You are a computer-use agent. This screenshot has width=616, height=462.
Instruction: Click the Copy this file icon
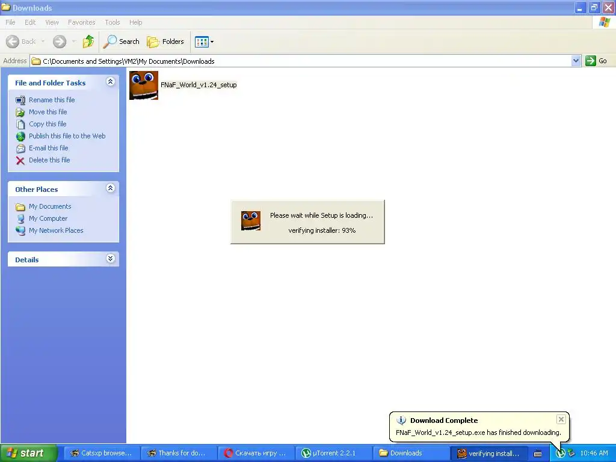coord(20,125)
